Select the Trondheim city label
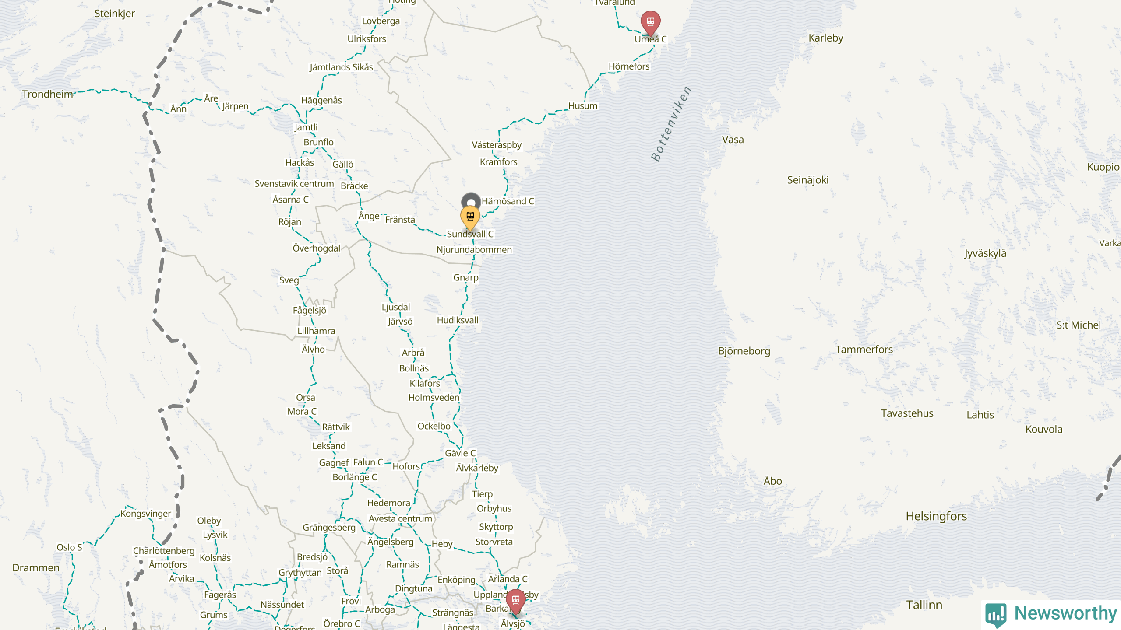The height and width of the screenshot is (630, 1121). coord(47,94)
